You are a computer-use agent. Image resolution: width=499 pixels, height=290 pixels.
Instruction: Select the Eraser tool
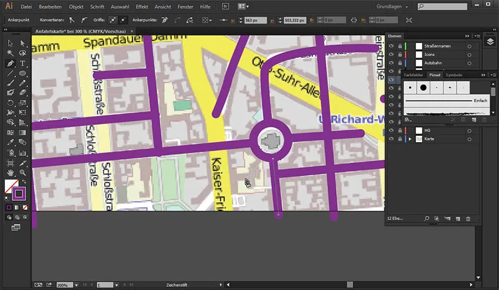[x=22, y=93]
